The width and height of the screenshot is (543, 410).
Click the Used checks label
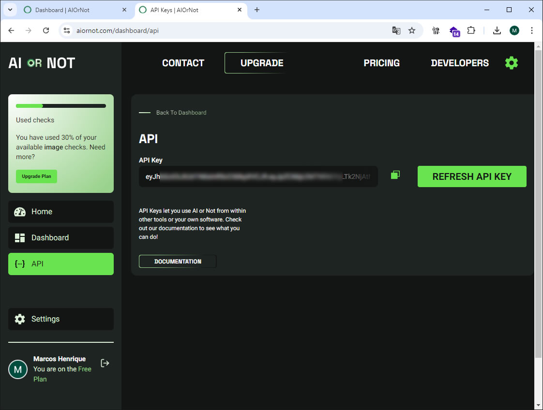(x=35, y=120)
